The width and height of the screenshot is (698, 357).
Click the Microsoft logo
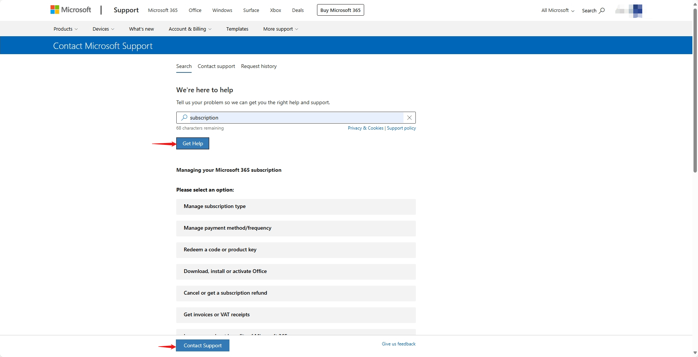point(71,10)
